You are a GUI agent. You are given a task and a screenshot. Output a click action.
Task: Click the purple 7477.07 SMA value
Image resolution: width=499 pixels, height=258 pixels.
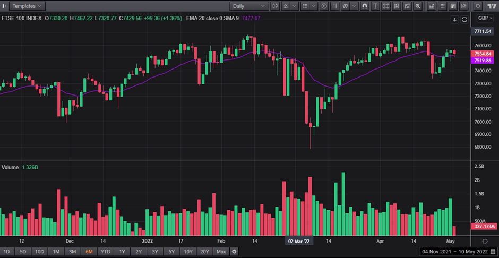click(x=251, y=19)
